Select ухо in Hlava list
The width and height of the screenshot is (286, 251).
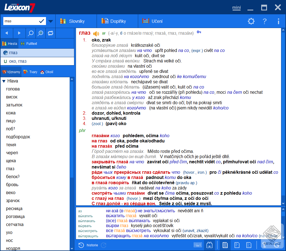point(9,233)
